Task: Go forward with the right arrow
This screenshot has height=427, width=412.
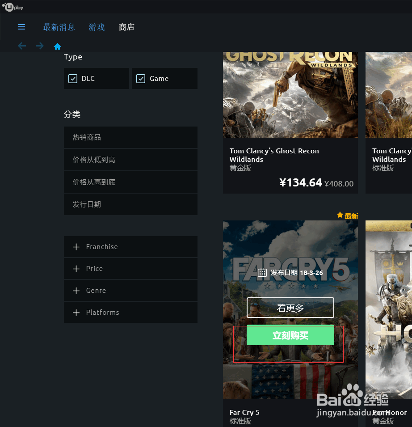Action: coord(40,46)
